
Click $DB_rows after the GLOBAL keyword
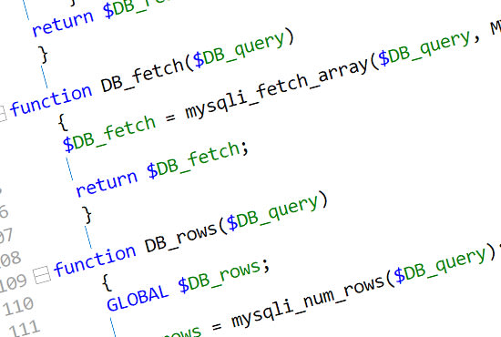(220, 276)
